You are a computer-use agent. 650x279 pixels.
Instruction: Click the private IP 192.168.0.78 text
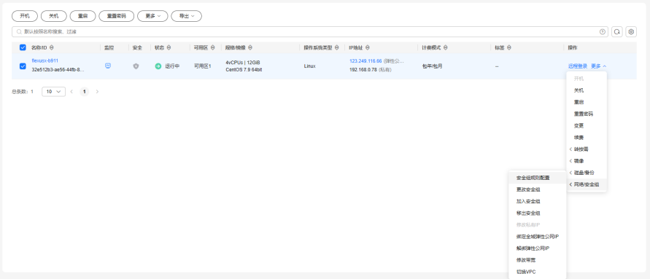pyautogui.click(x=363, y=70)
